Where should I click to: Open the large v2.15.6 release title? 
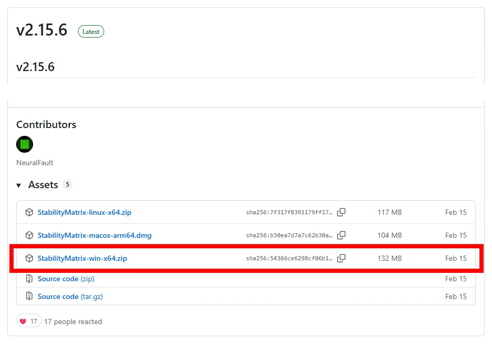click(42, 30)
